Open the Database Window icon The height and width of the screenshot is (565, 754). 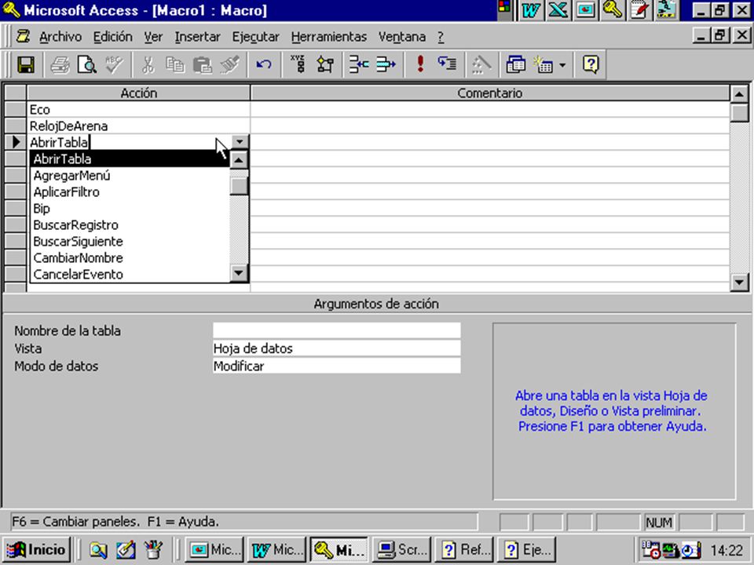[x=515, y=64]
